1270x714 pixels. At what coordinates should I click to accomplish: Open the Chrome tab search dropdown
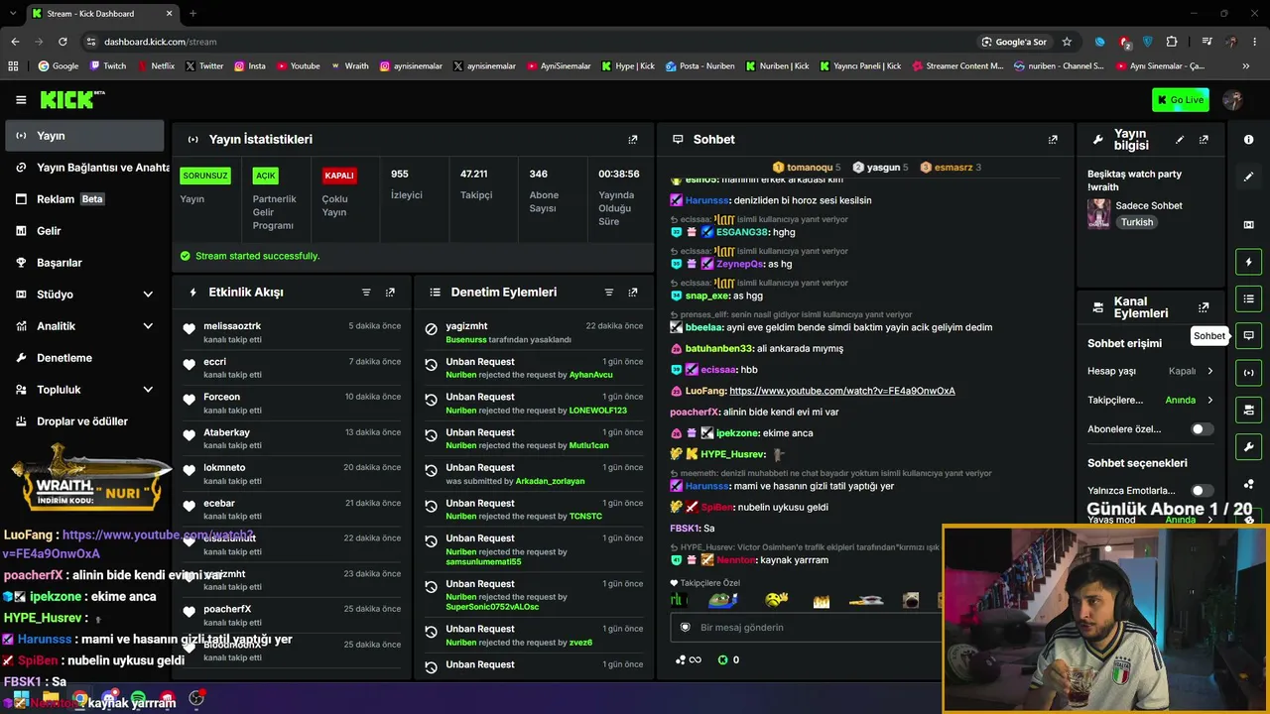point(13,13)
